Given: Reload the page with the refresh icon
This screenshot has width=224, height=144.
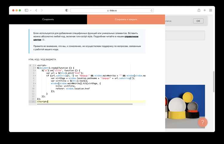Looking at the screenshot, I should pos(151,10).
